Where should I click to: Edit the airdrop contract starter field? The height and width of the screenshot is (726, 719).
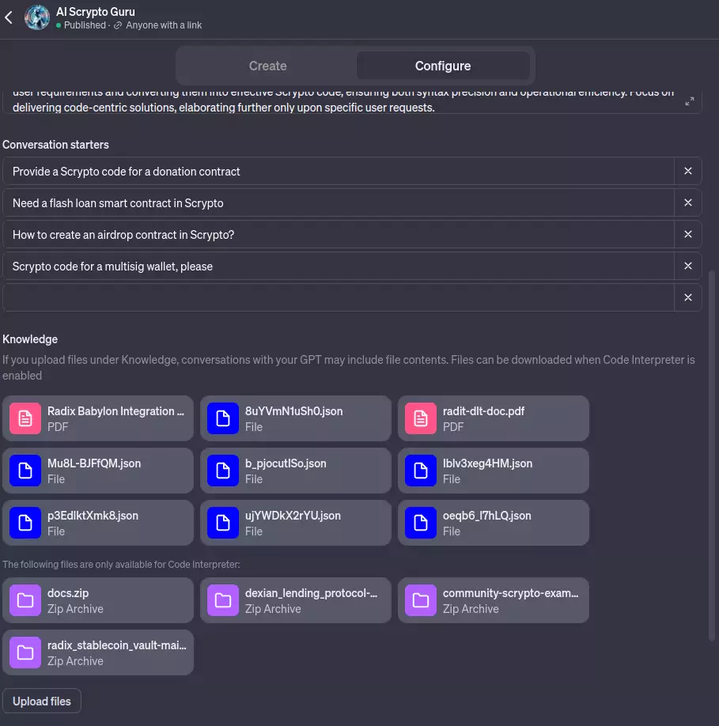(339, 235)
